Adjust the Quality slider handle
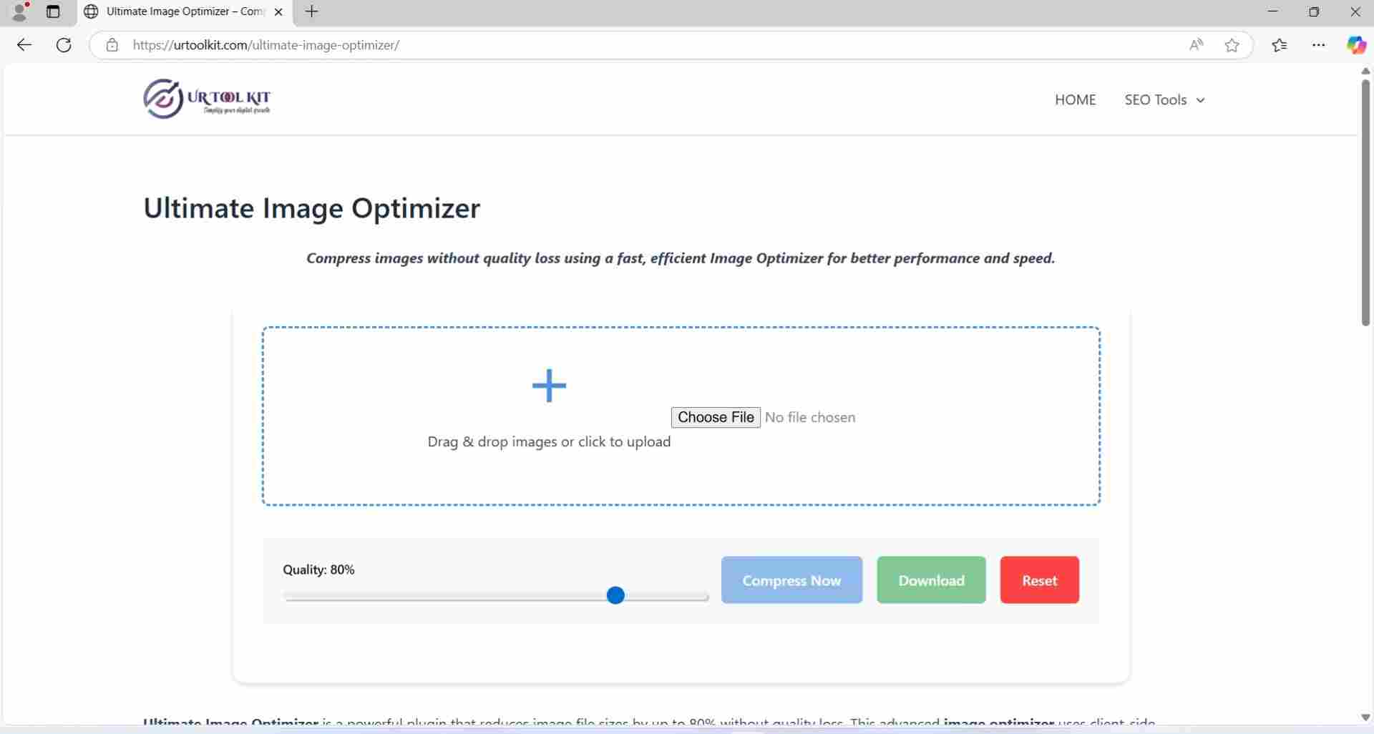The image size is (1374, 734). (x=615, y=594)
